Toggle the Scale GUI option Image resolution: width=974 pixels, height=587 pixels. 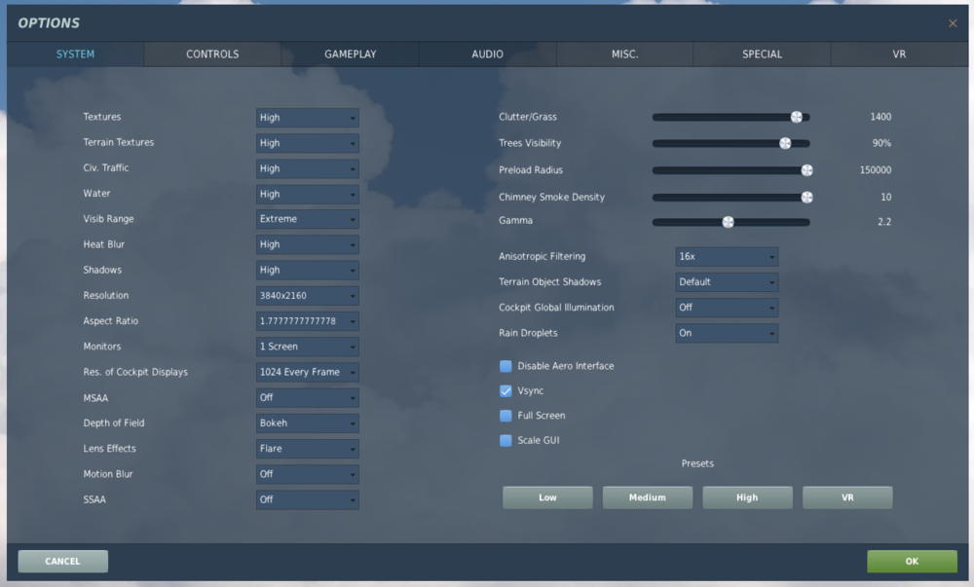(506, 440)
